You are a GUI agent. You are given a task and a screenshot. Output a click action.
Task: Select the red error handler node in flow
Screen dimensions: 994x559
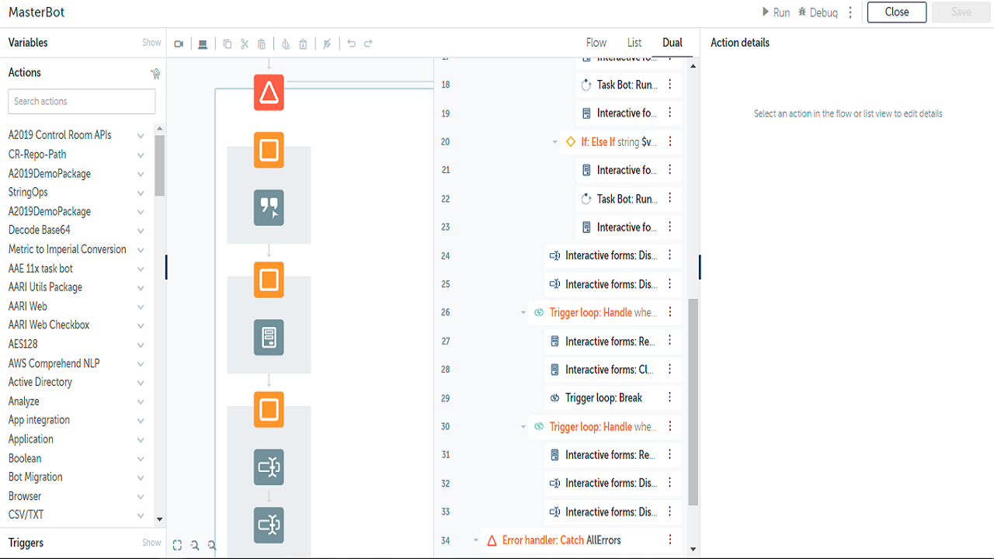pos(269,92)
